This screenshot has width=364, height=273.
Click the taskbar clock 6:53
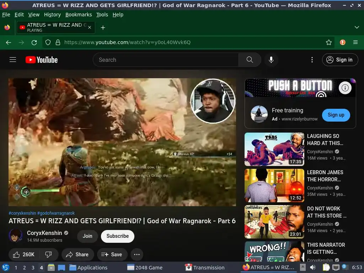point(357,268)
